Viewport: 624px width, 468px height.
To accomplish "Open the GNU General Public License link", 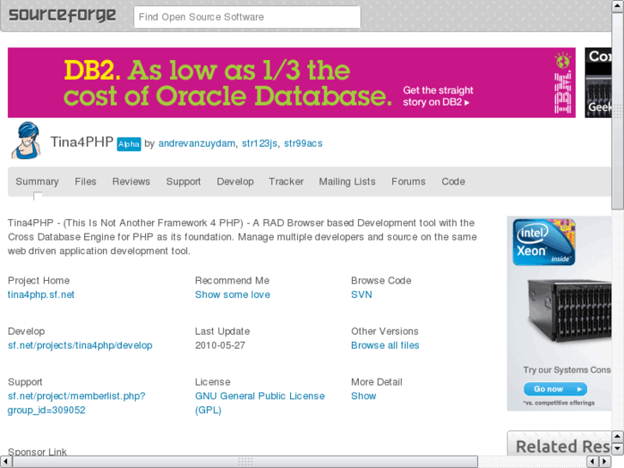I will pos(259,396).
